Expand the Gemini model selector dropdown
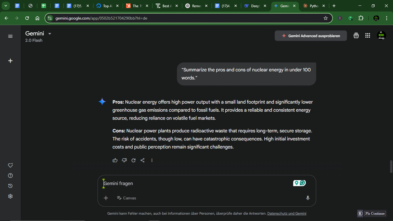Image resolution: width=393 pixels, height=221 pixels. tap(49, 34)
